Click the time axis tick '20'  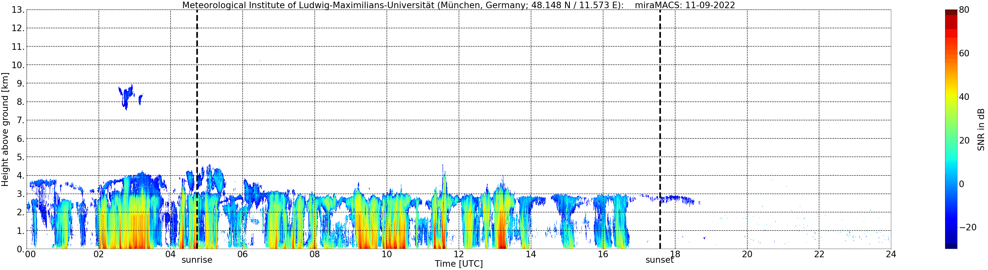[747, 254]
